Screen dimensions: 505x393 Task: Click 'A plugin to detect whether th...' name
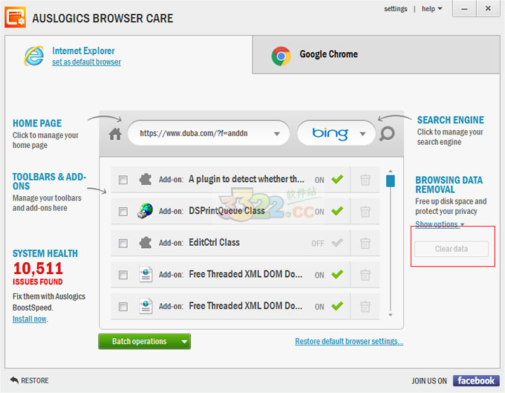(x=247, y=179)
